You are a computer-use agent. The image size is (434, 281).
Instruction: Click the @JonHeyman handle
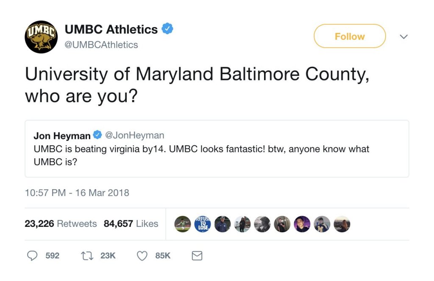click(x=134, y=135)
